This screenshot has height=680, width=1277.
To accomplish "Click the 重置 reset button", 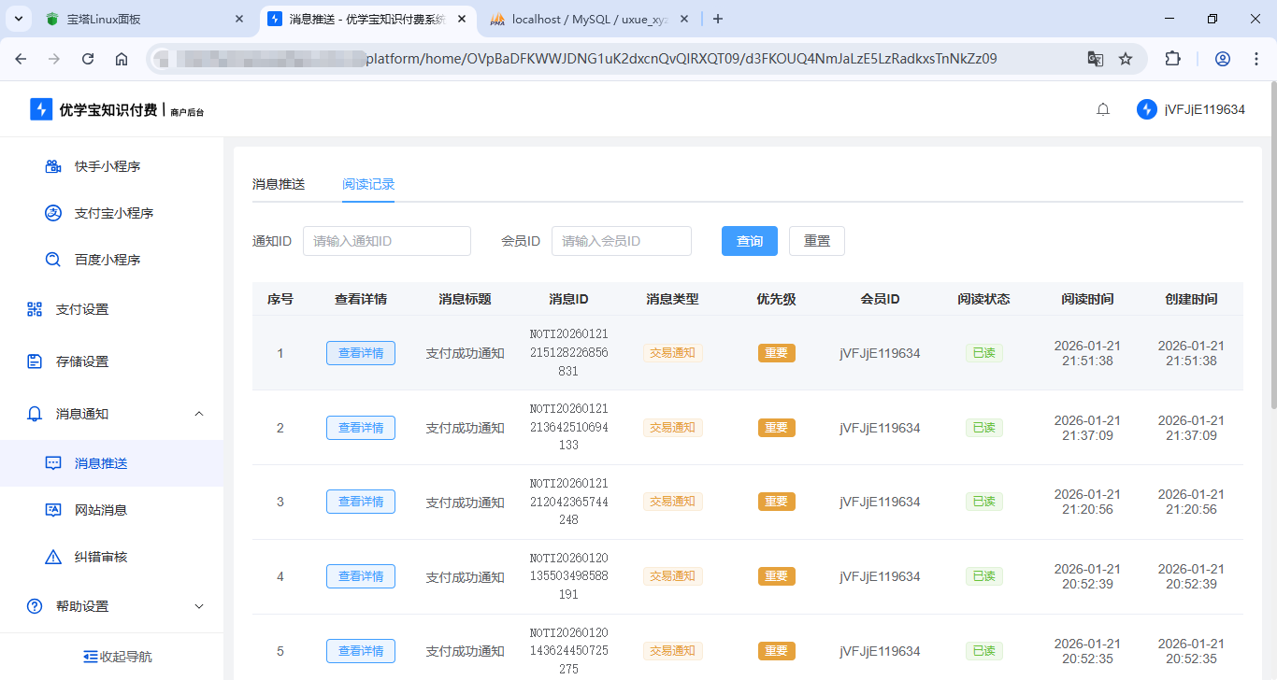I will (816, 241).
